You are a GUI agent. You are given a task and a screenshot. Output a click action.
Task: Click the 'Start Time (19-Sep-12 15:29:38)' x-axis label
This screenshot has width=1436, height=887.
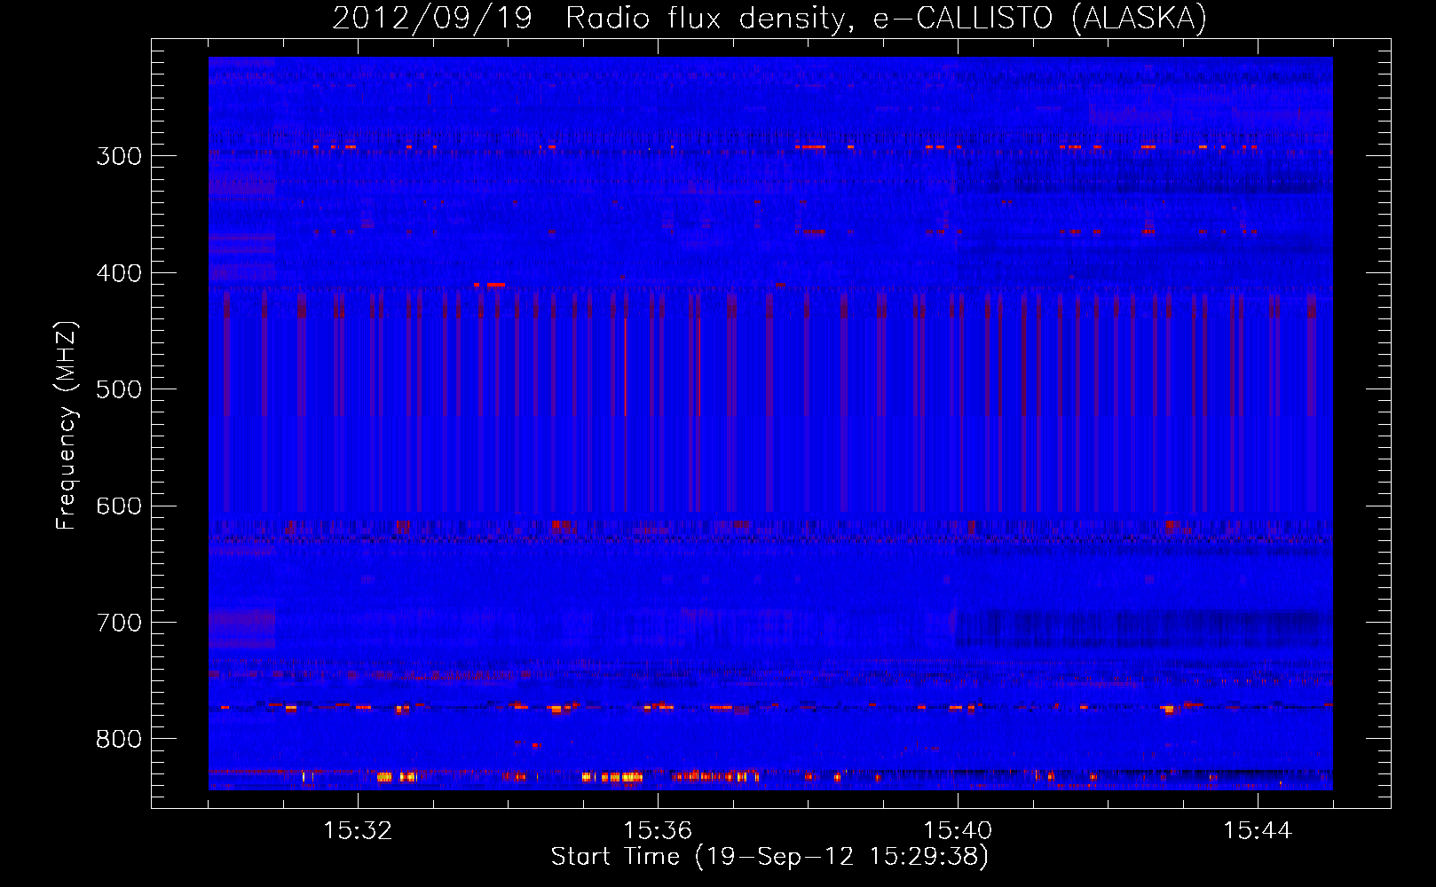click(x=769, y=857)
